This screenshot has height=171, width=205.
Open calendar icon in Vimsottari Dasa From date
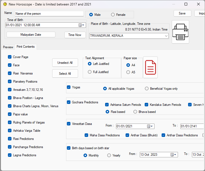pos(149,126)
